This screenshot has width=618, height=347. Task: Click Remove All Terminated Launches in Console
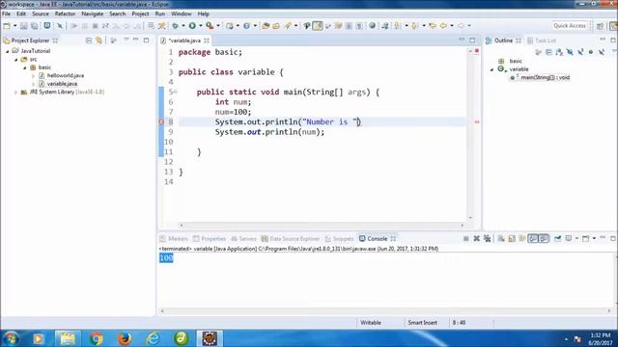pos(487,238)
